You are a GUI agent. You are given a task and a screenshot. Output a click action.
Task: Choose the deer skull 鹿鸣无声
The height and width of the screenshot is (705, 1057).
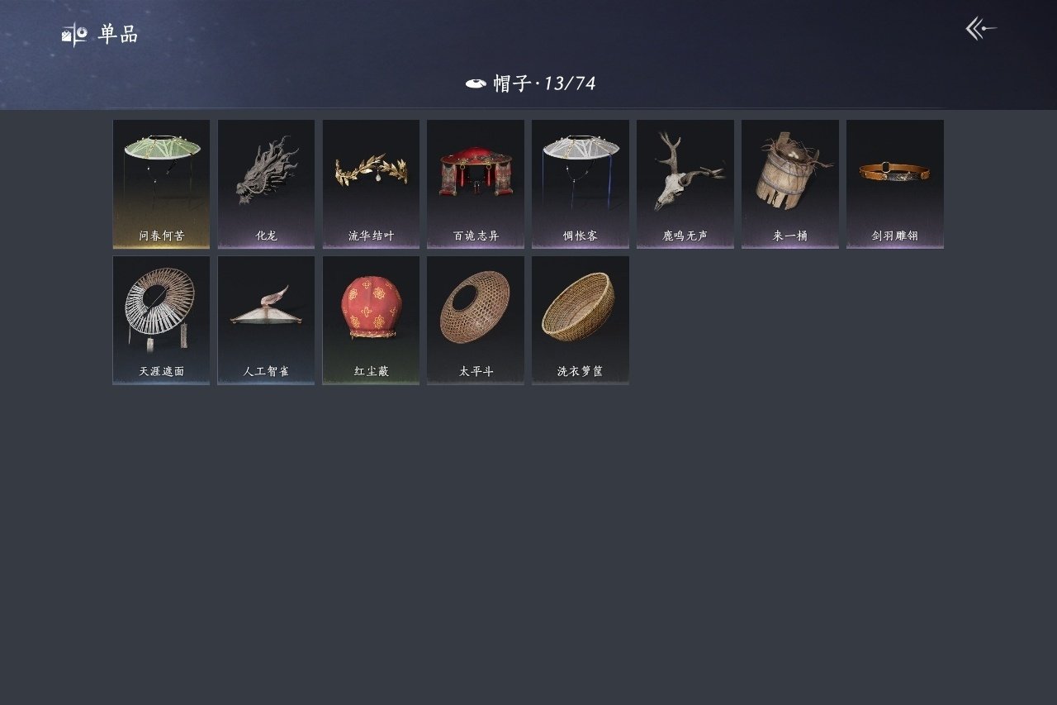(685, 184)
